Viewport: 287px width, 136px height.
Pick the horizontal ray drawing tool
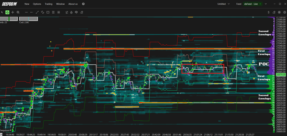tap(32, 12)
